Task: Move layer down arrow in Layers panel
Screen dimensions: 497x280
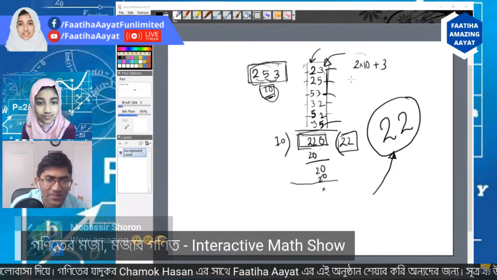Action: (x=126, y=143)
